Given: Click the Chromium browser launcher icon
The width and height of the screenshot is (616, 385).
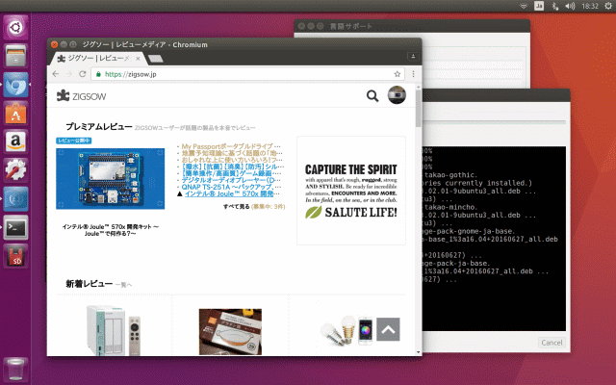Looking at the screenshot, I should pyautogui.click(x=15, y=85).
